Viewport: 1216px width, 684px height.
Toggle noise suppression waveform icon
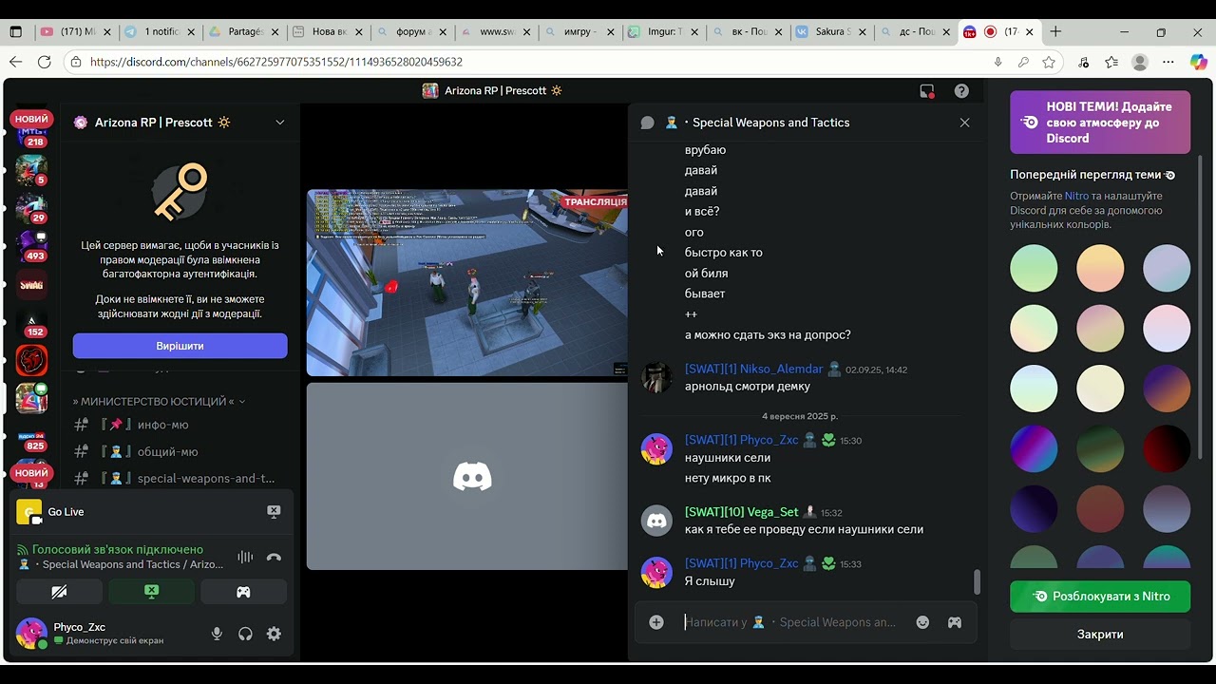[245, 558]
